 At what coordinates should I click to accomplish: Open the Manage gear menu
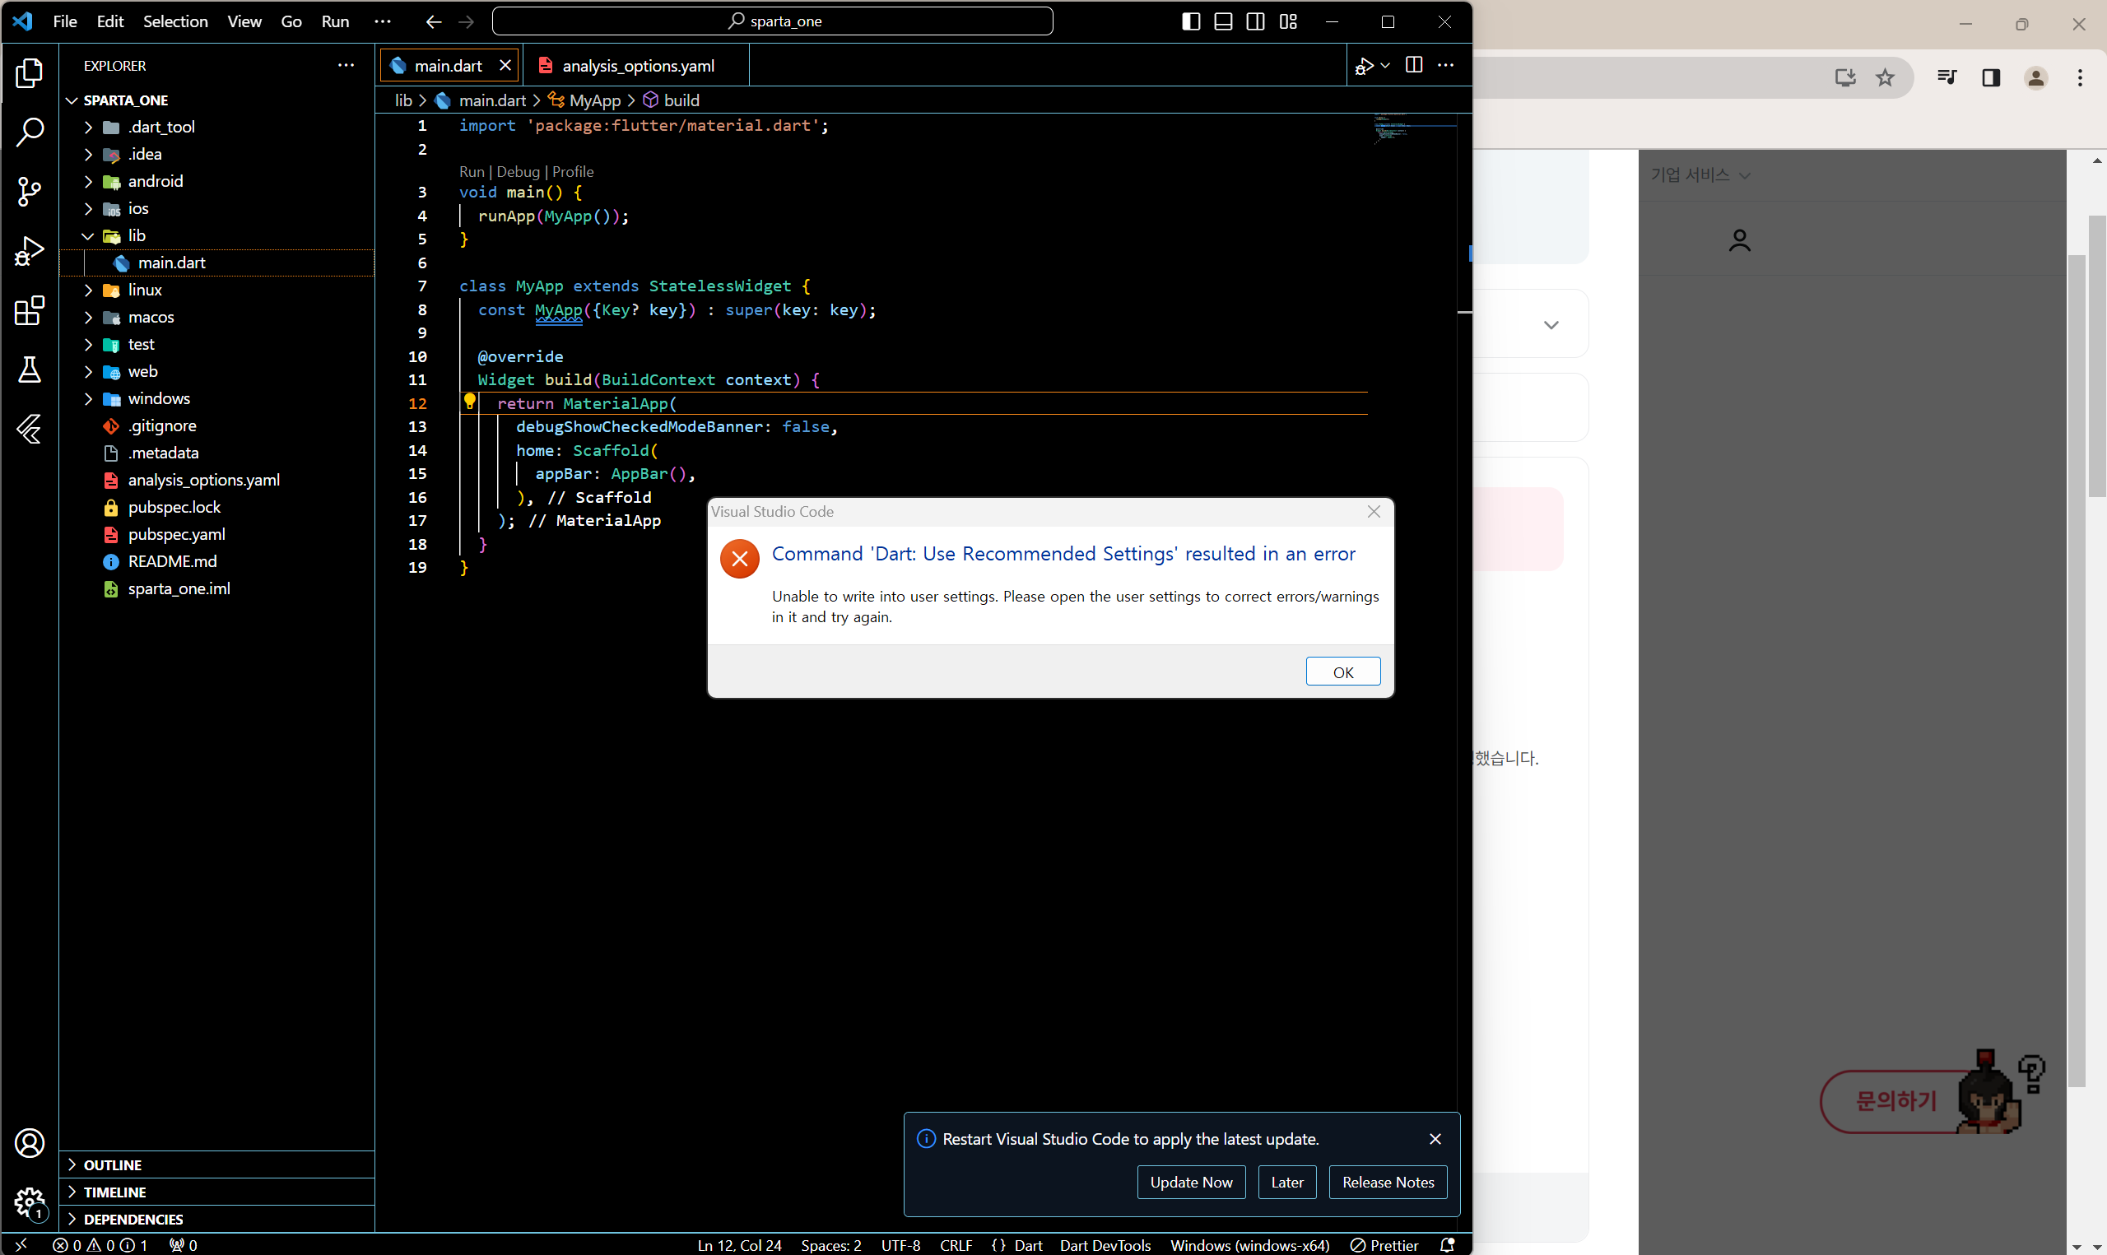(30, 1202)
